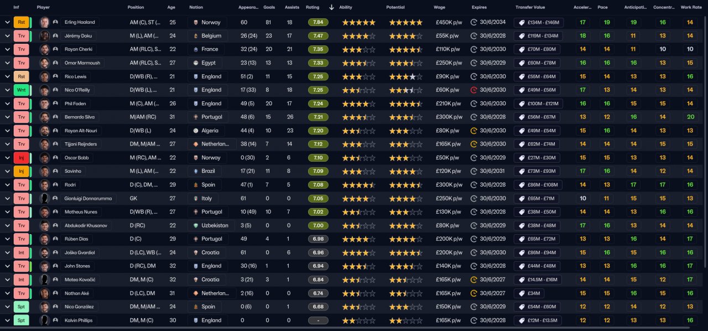Click the red Inj badge for Oscar Bobb
The image size is (708, 331).
[22, 158]
